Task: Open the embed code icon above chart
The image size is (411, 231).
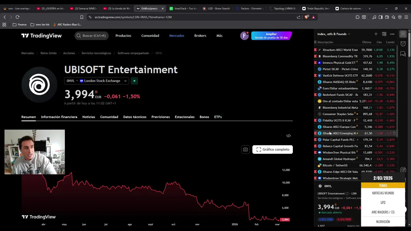Action: tap(288, 136)
